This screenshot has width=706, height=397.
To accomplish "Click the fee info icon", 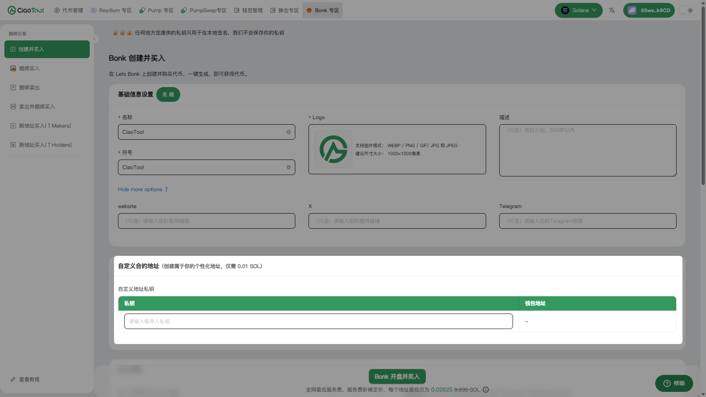I will 486,390.
